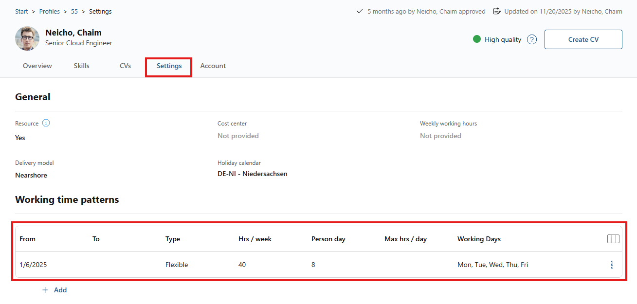The image size is (637, 304).
Task: Click the approved checkmark icon
Action: (x=360, y=11)
